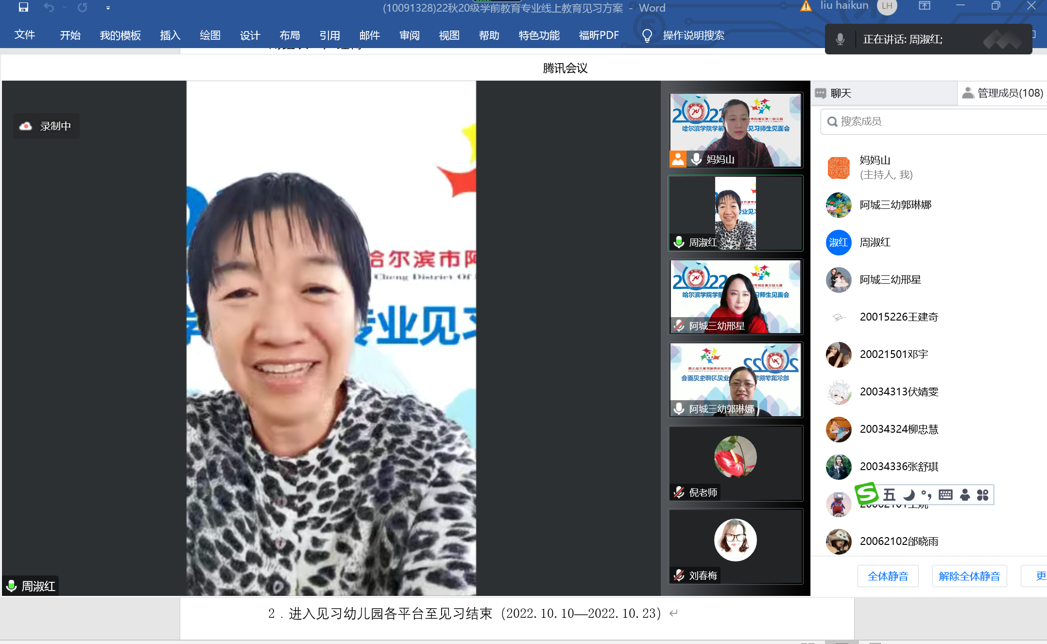
Task: Select member 20062102邰晓雨
Action: 929,542
